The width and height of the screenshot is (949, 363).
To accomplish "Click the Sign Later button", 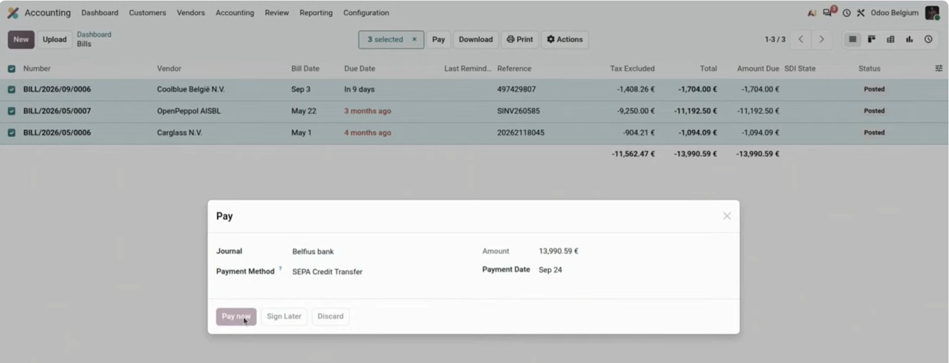I will click(x=284, y=316).
